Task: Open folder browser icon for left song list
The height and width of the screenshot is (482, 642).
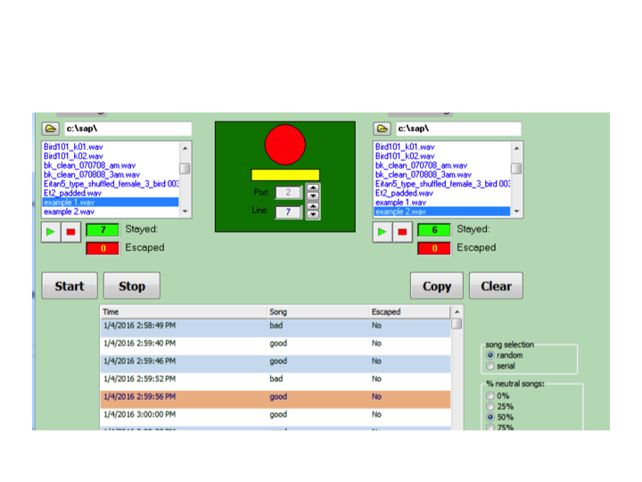Action: pyautogui.click(x=50, y=129)
